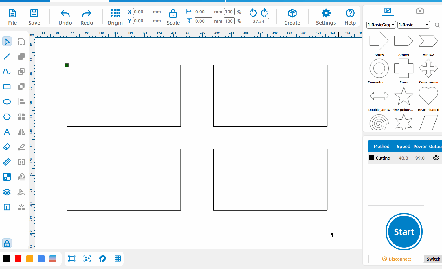Switch to the camera tab
Image resolution: width=442 pixels, height=269 pixels.
tap(420, 11)
